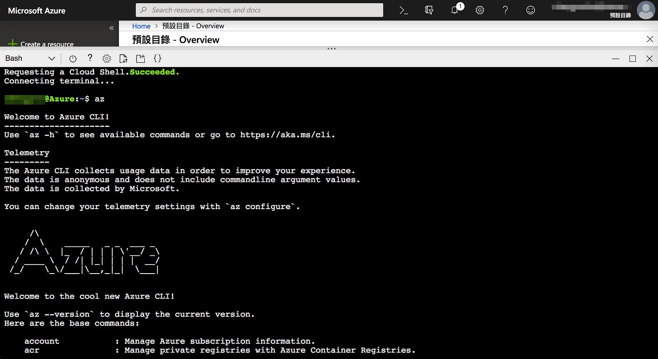
Task: Maximize the Cloud Shell panel
Action: click(633, 59)
